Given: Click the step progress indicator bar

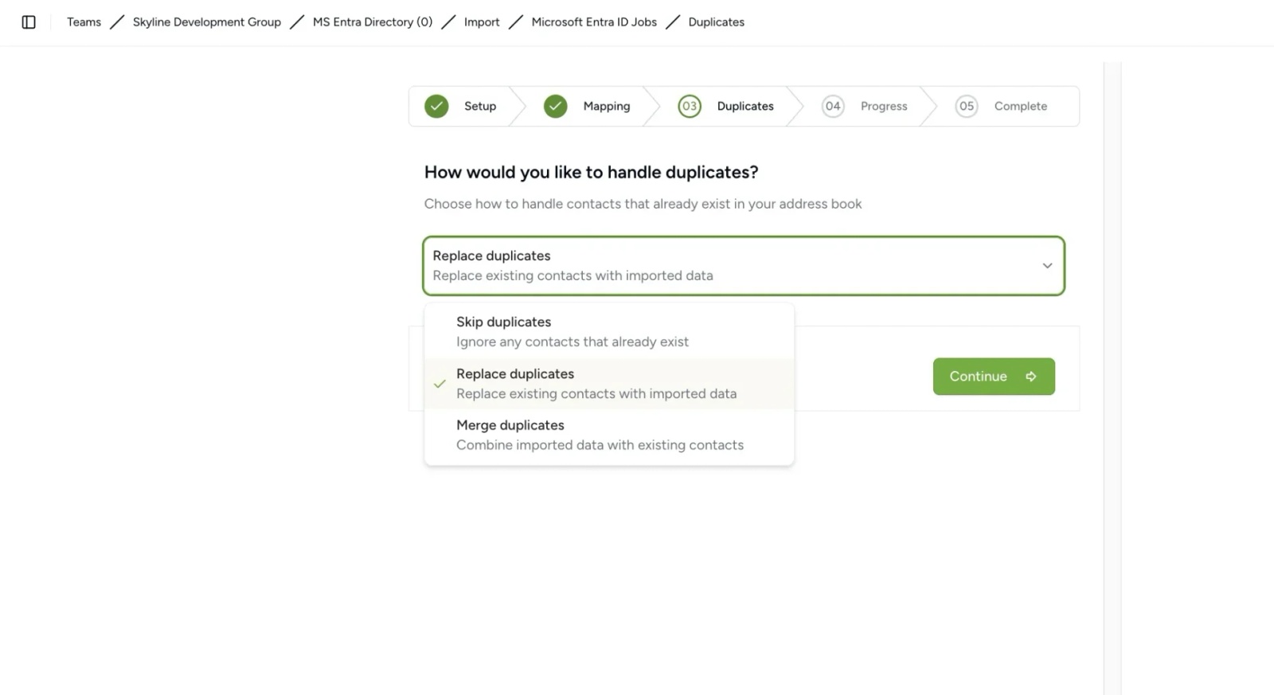Looking at the screenshot, I should pos(744,106).
